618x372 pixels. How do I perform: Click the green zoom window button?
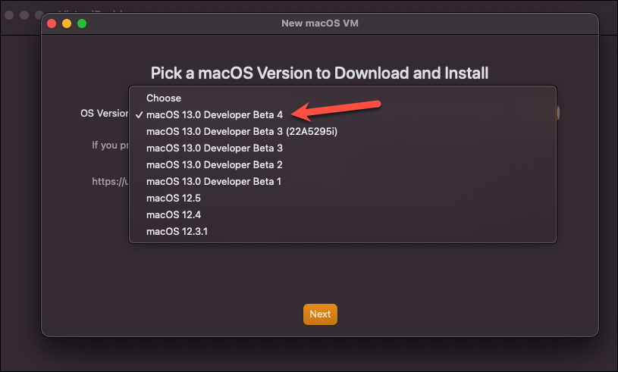pyautogui.click(x=82, y=23)
